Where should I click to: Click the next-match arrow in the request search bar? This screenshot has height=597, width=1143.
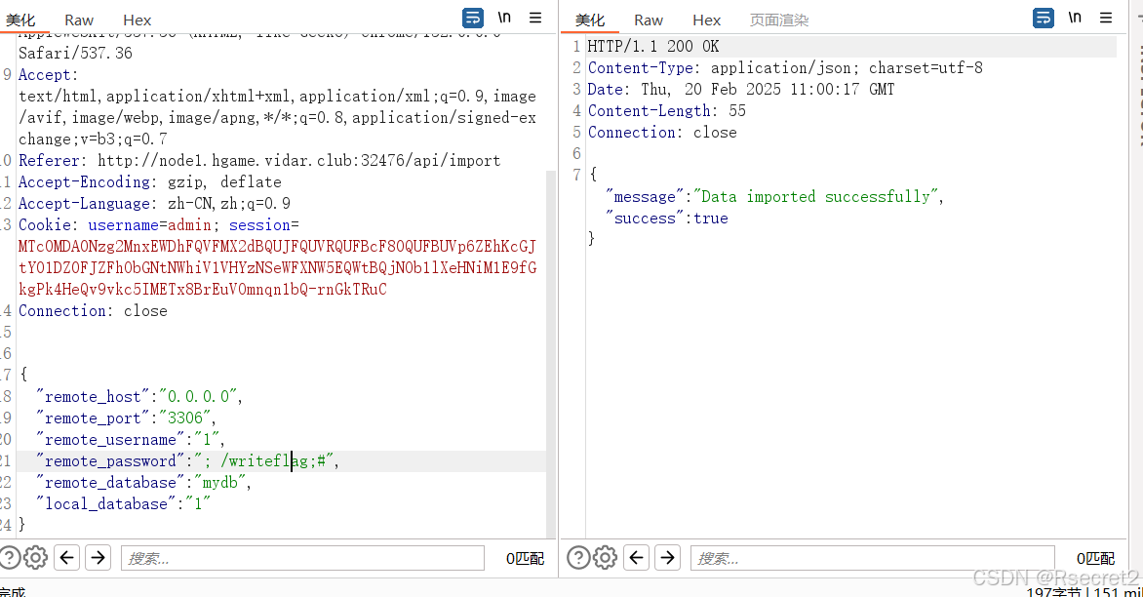[x=98, y=557]
